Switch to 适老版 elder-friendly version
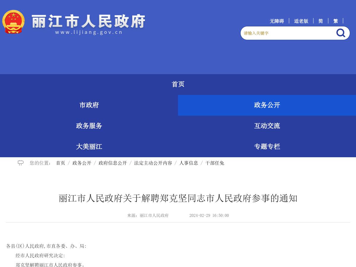The width and height of the screenshot is (356, 267). click(x=301, y=21)
